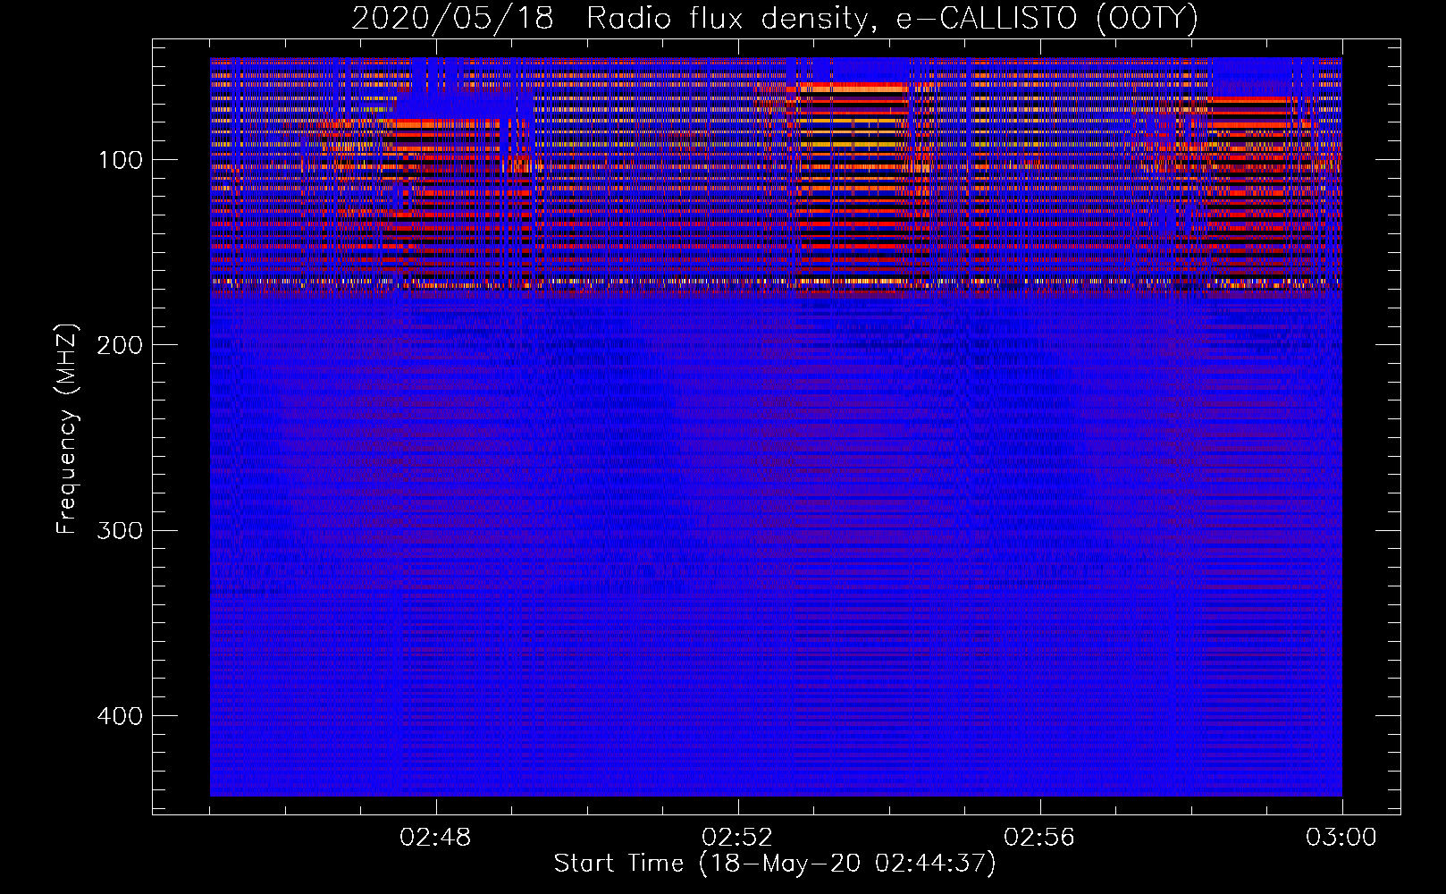Click the '300' frequency tick label
Viewport: 1446px width, 894px height.
pyautogui.click(x=119, y=531)
